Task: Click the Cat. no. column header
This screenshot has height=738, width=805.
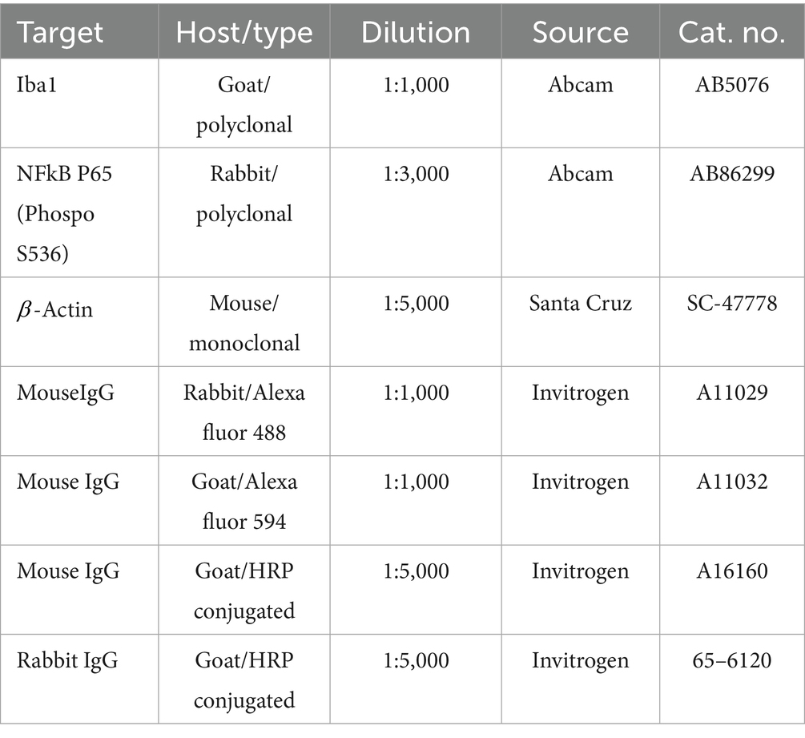Action: click(732, 32)
